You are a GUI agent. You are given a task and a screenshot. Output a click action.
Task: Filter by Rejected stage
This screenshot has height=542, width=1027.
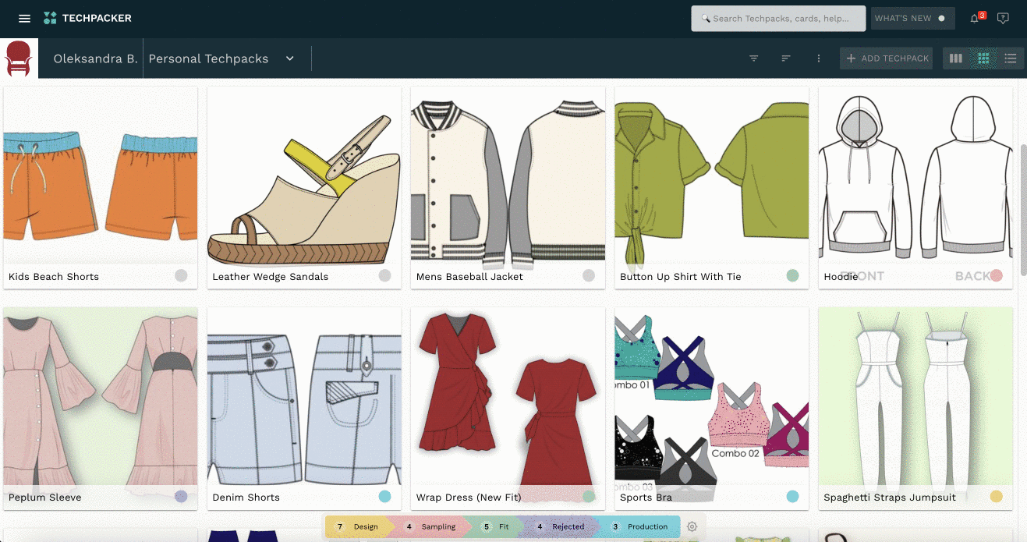point(561,526)
